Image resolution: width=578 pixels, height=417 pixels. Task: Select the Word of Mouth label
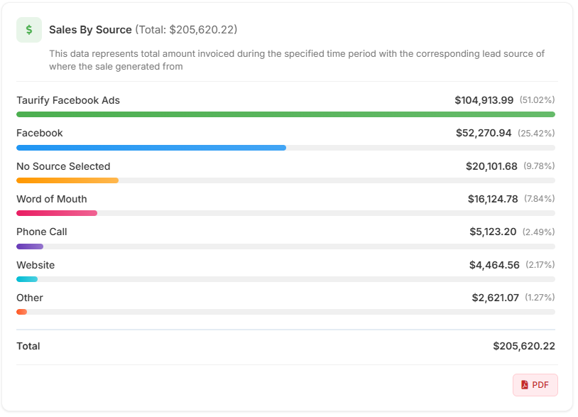(52, 199)
